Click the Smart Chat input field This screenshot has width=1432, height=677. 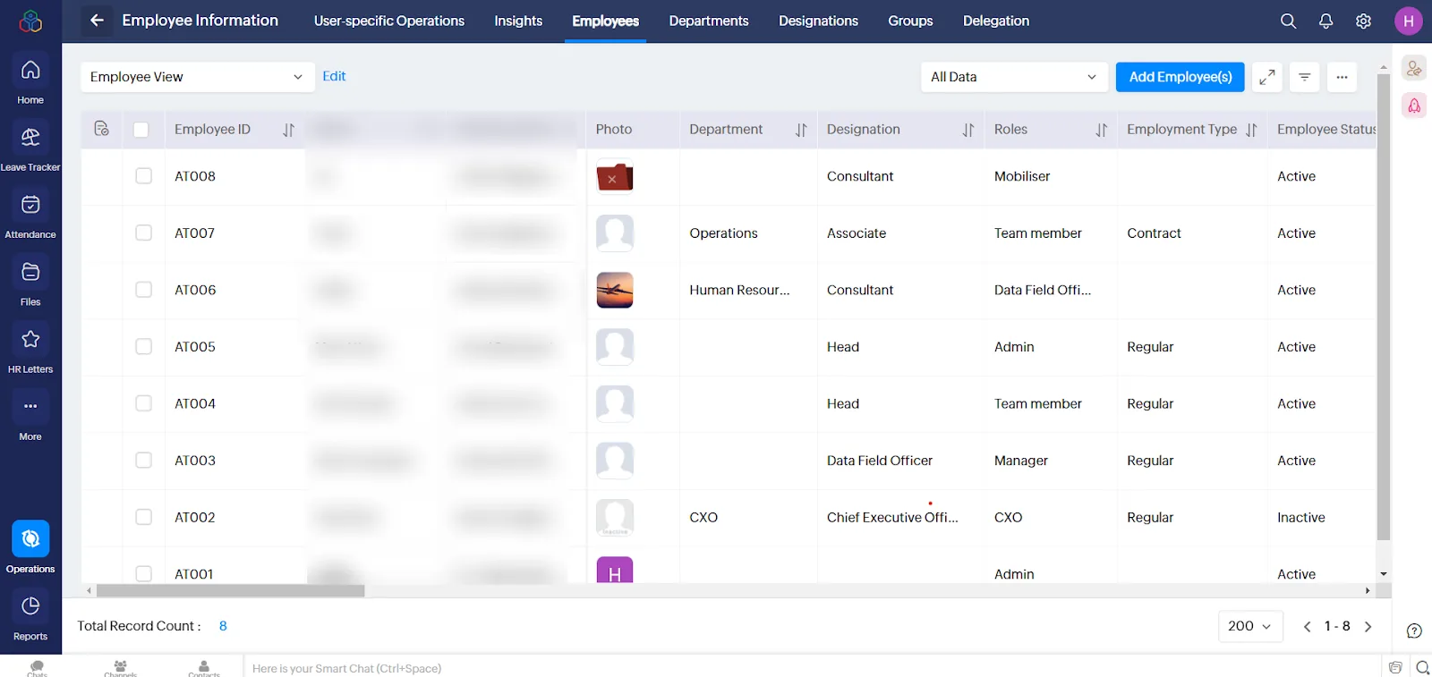point(811,668)
